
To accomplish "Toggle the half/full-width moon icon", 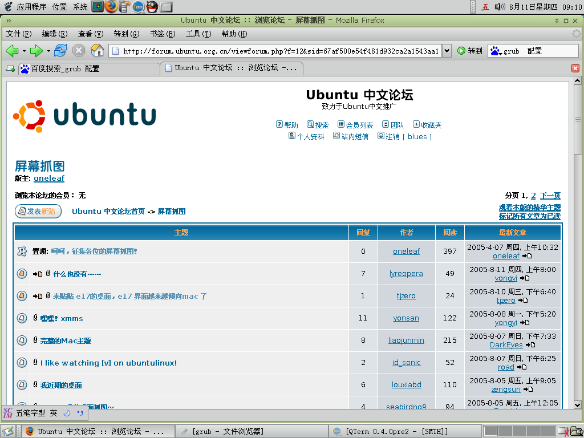I will [x=67, y=413].
